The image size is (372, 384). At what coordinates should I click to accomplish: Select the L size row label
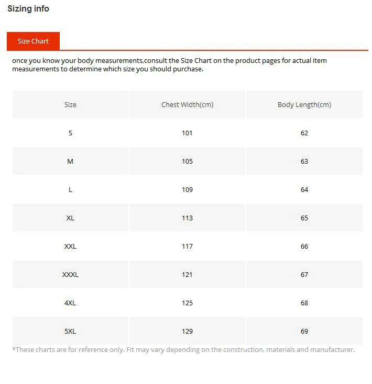tap(70, 190)
